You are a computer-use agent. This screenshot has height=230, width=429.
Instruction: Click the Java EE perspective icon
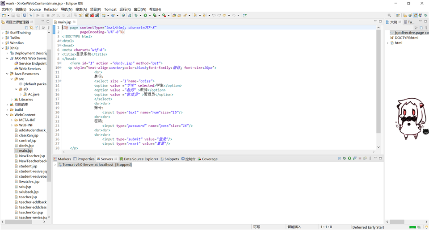(415, 15)
